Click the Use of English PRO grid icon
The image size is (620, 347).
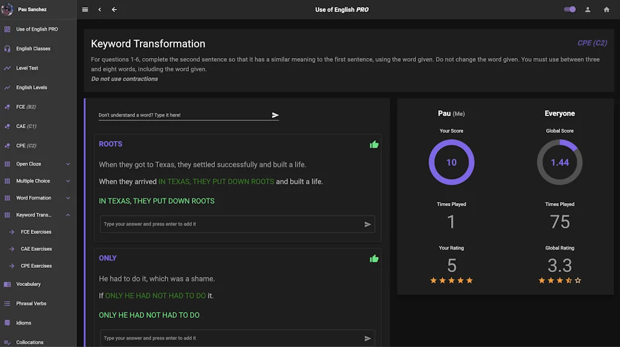pyautogui.click(x=7, y=29)
